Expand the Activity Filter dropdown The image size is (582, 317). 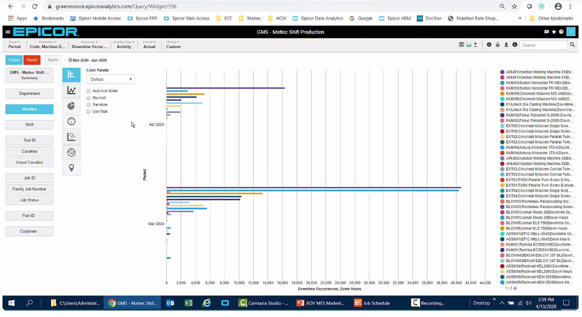(124, 44)
